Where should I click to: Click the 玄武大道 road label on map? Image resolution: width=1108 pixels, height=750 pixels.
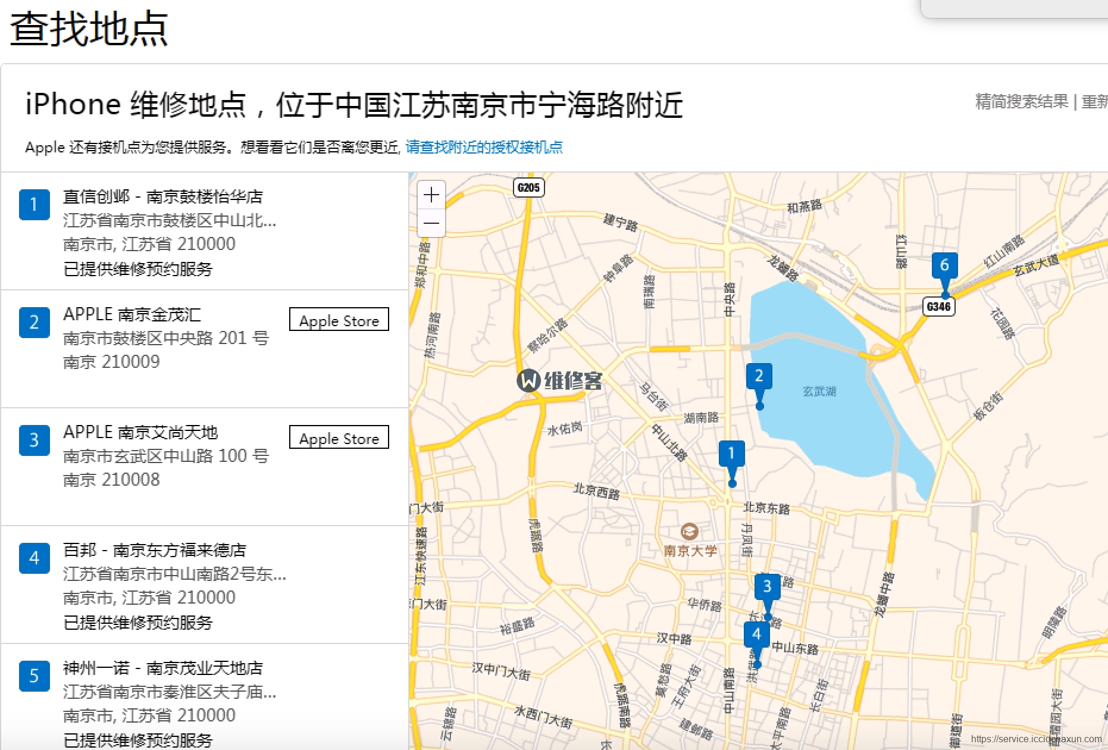1037,264
